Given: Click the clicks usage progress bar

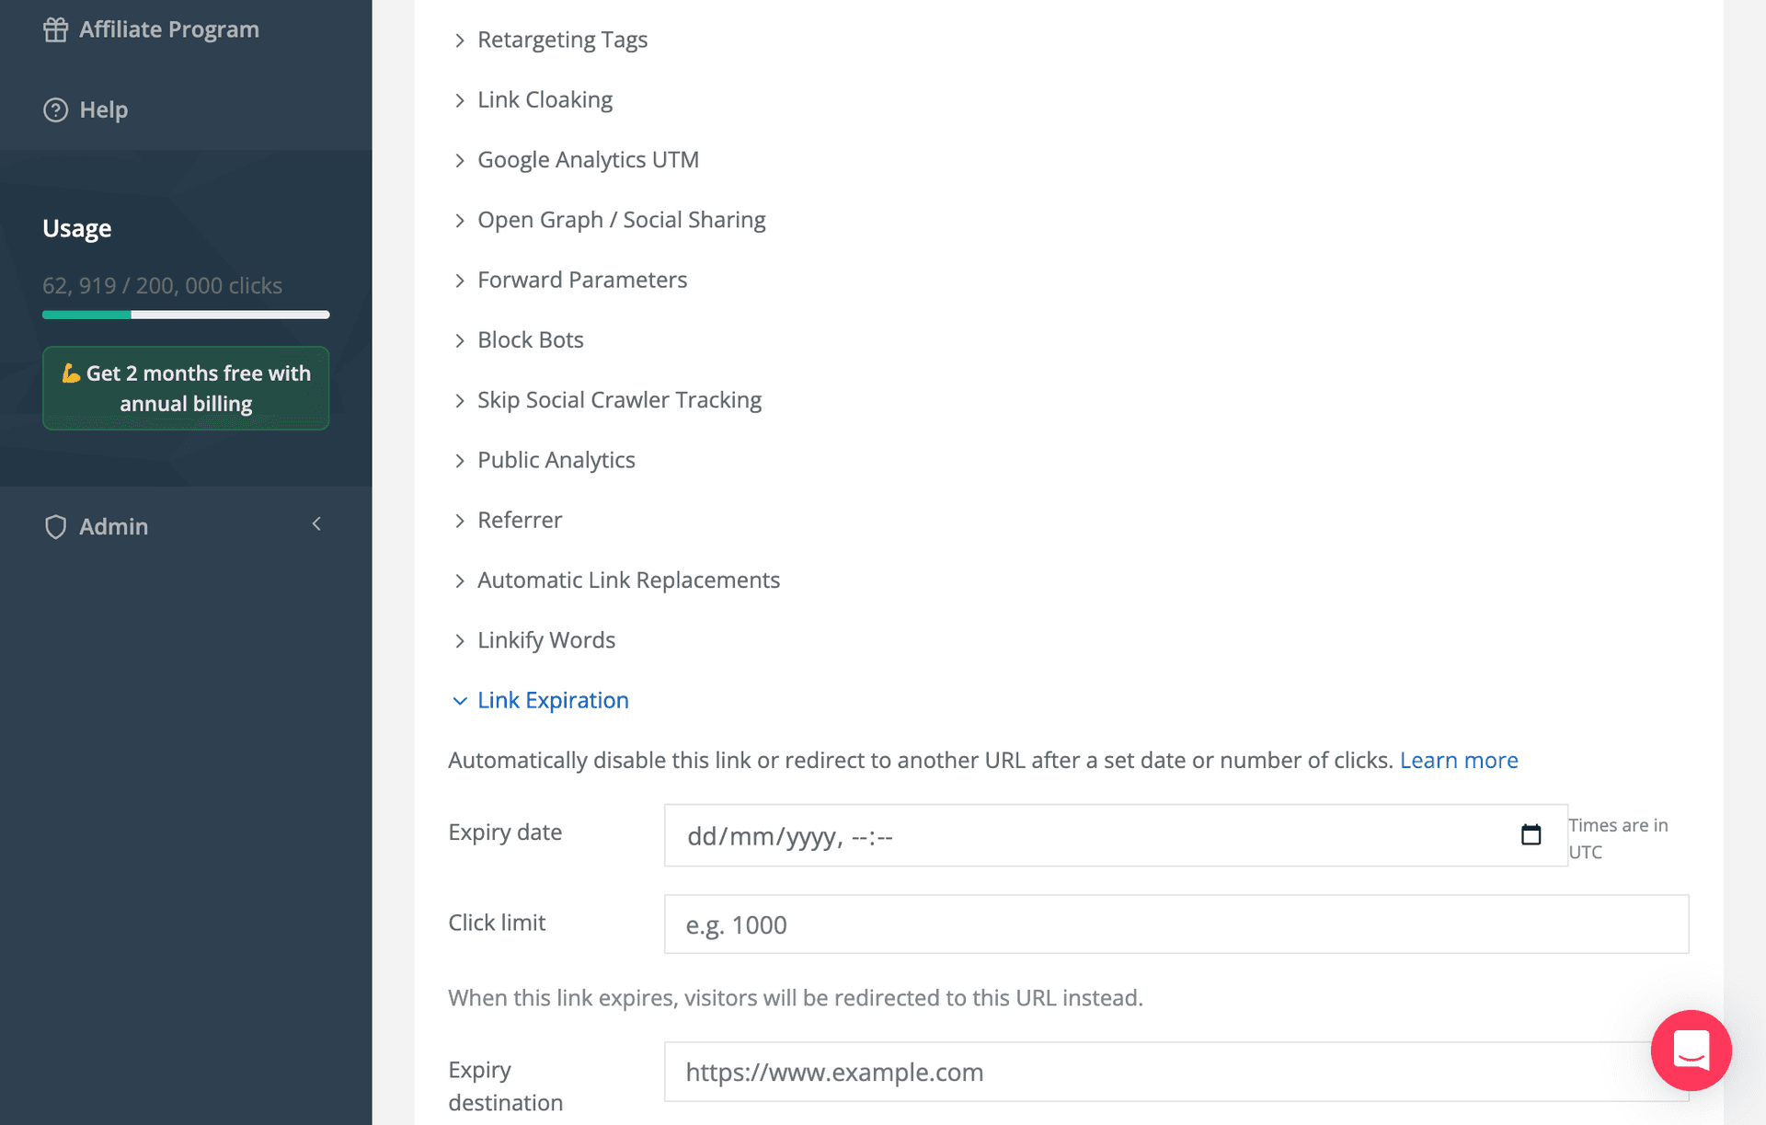Looking at the screenshot, I should (185, 314).
